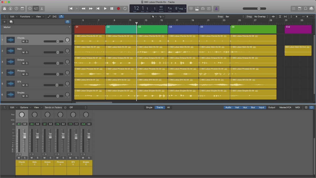Screen dimensions: 316x178
Task: Open the Loop Browser icon
Action: click(x=305, y=8)
